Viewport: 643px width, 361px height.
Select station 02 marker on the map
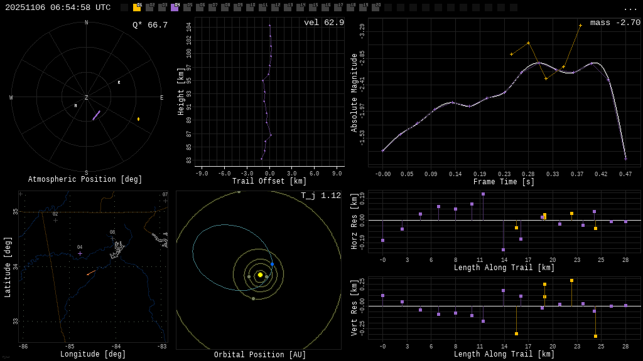[55, 220]
